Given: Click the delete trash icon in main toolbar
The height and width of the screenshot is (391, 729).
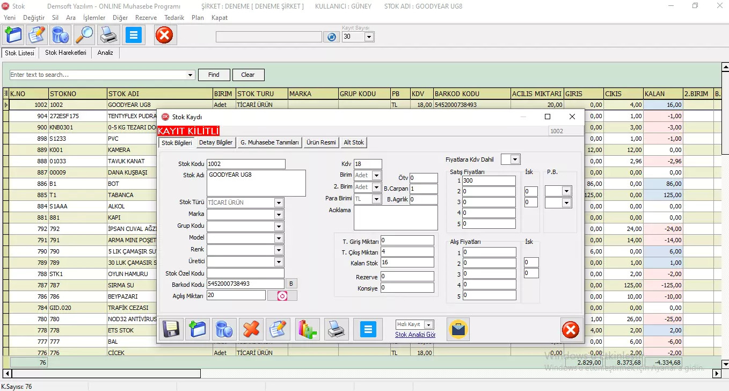Looking at the screenshot, I should point(60,35).
